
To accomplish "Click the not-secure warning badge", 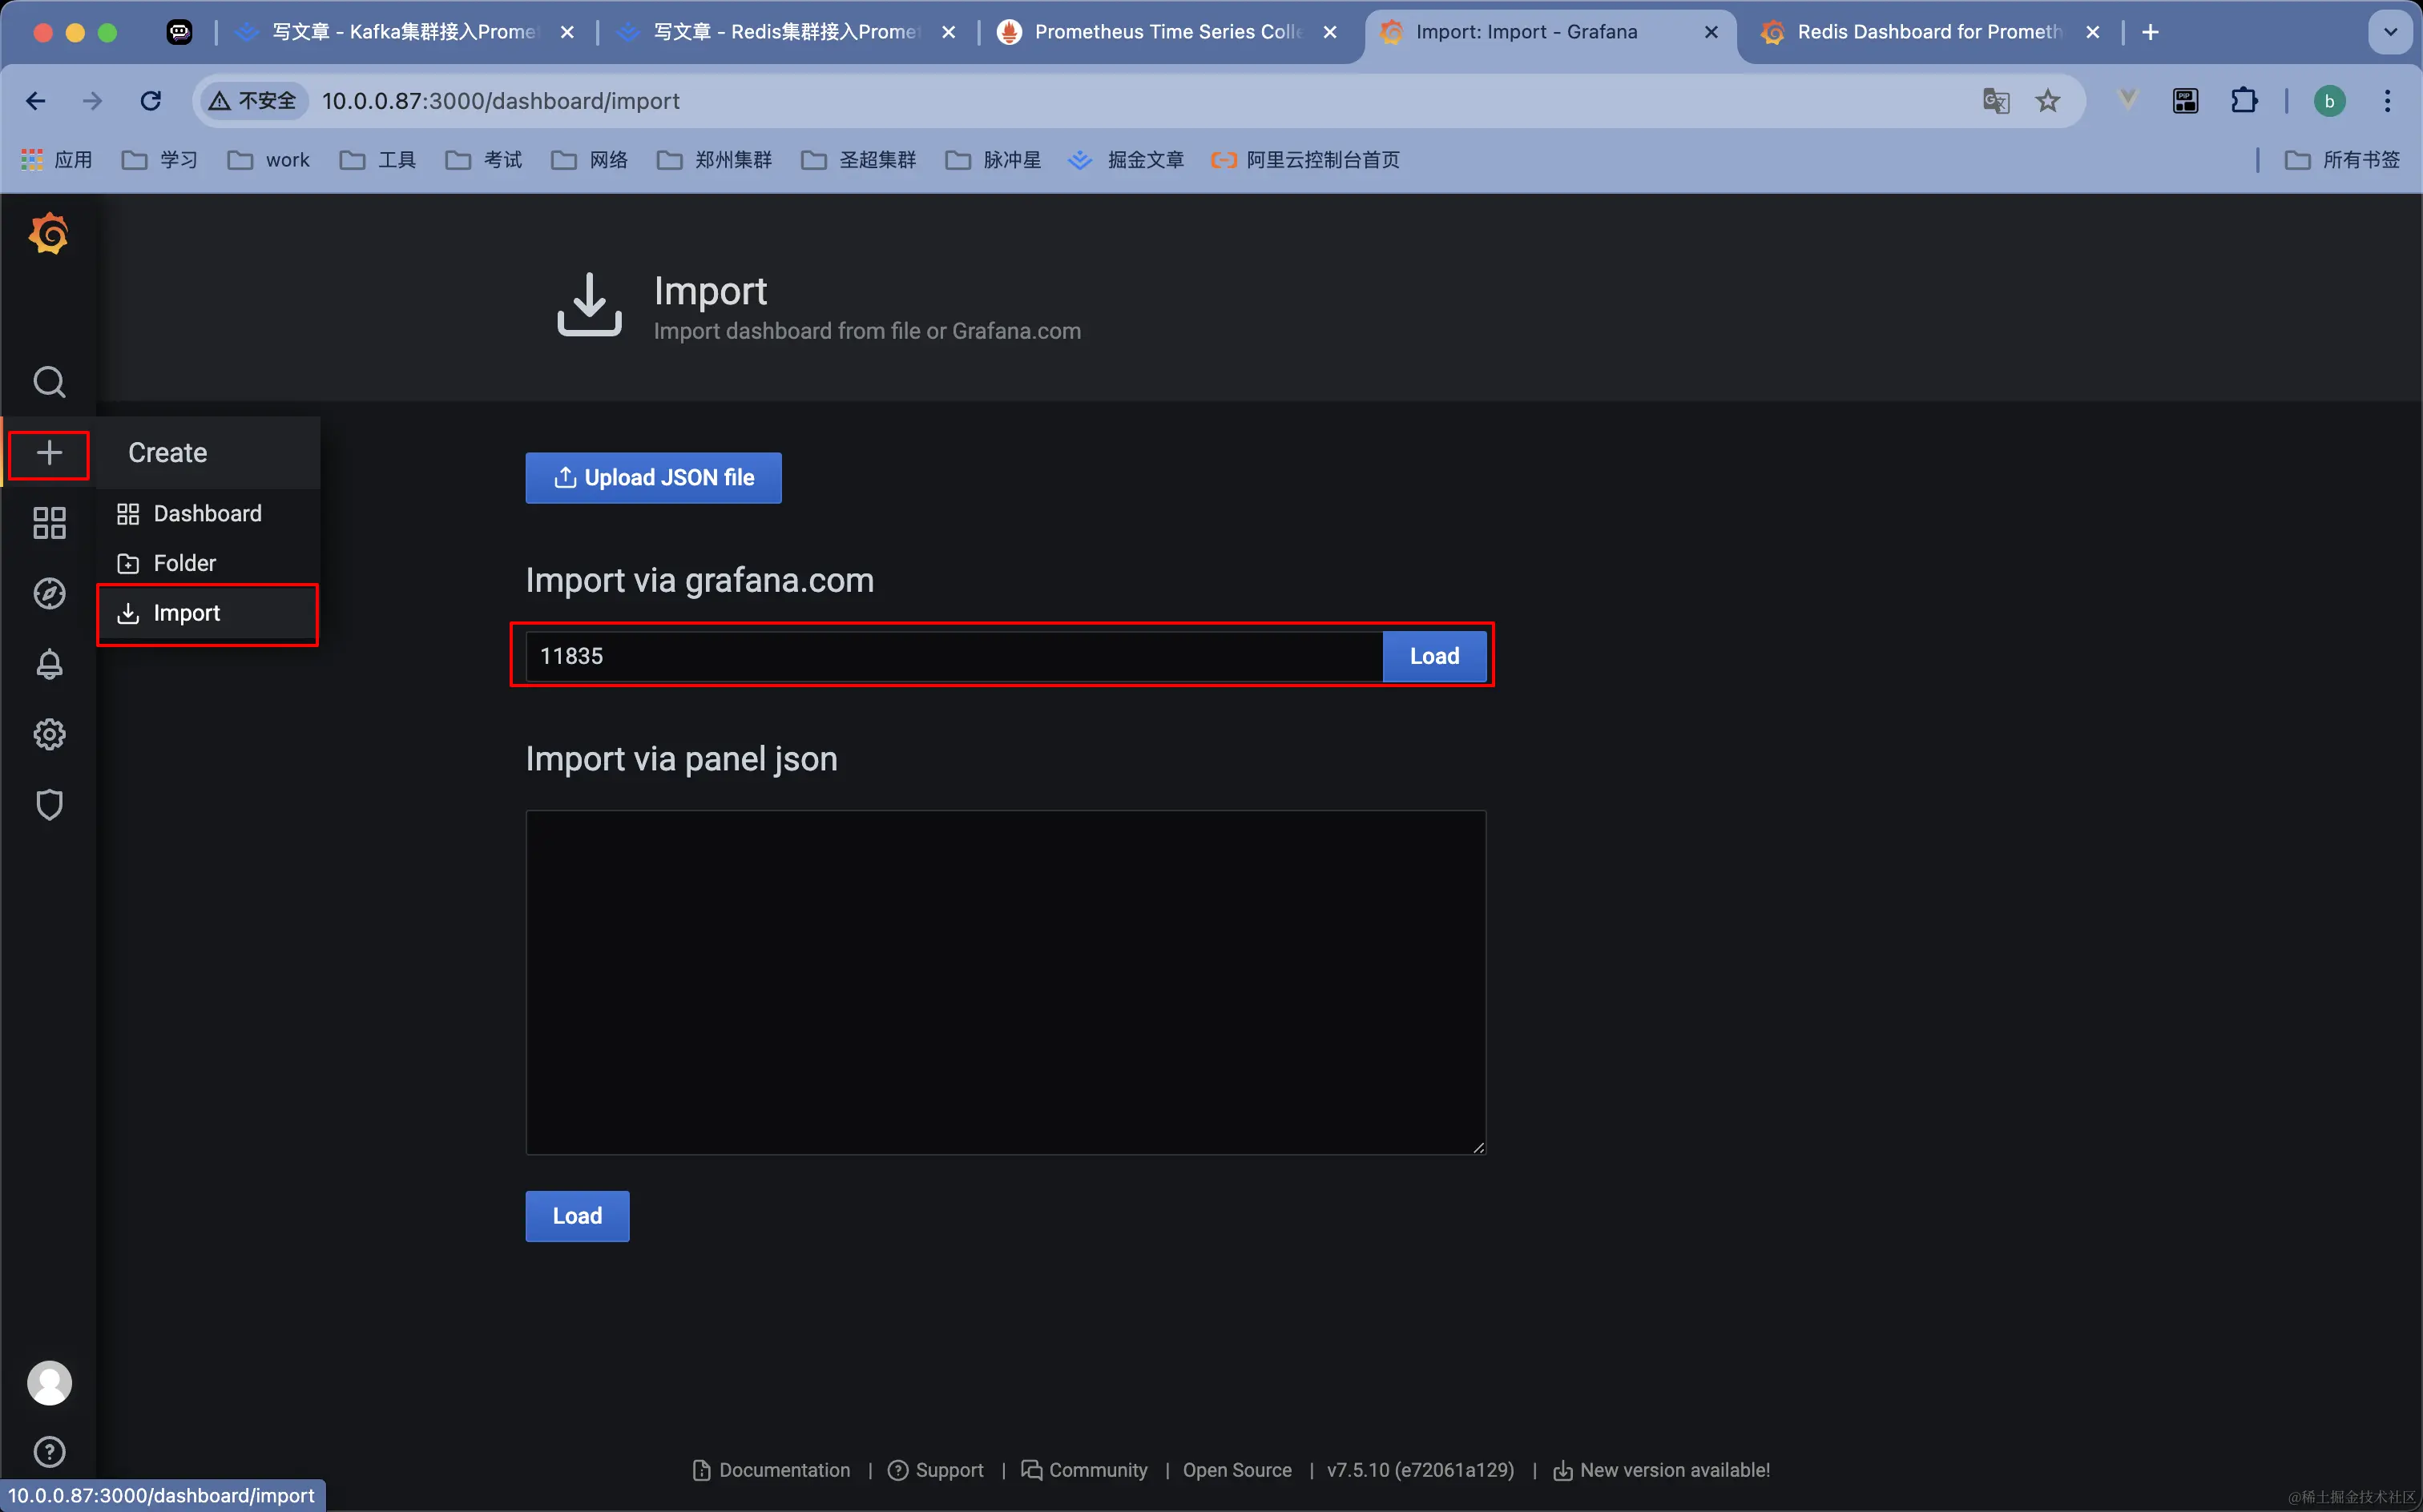I will [x=253, y=101].
